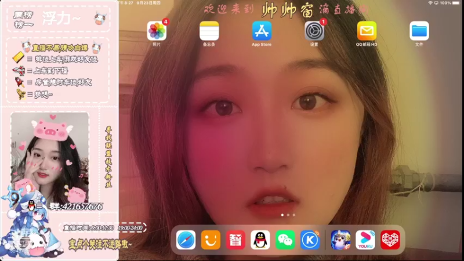The width and height of the screenshot is (464, 261).
Task: Open the Notes app (备忘录)
Action: coord(209,31)
